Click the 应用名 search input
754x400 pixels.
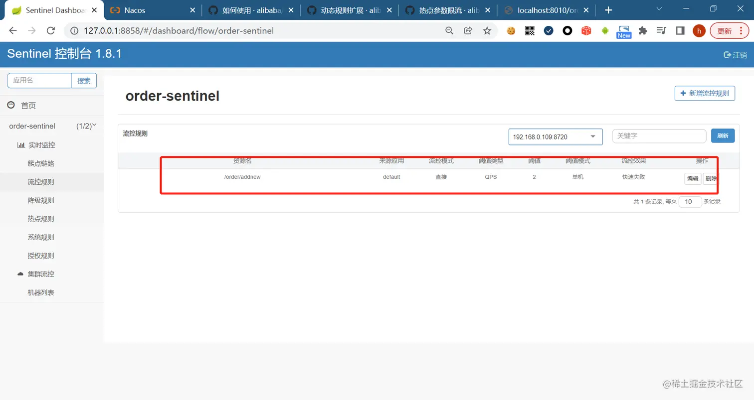[x=39, y=80]
